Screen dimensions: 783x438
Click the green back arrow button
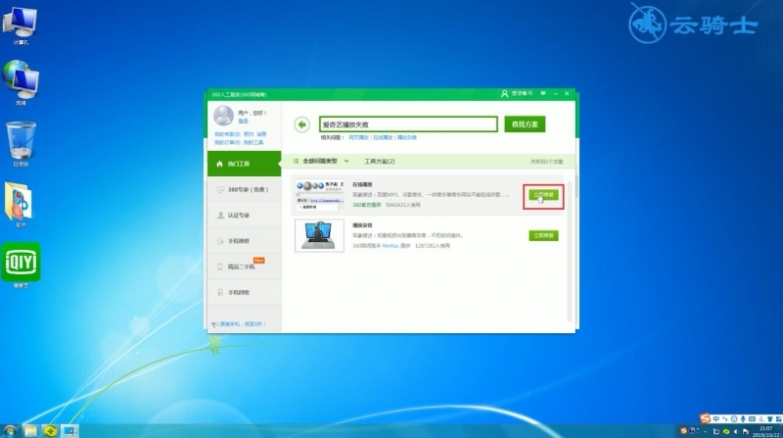301,124
